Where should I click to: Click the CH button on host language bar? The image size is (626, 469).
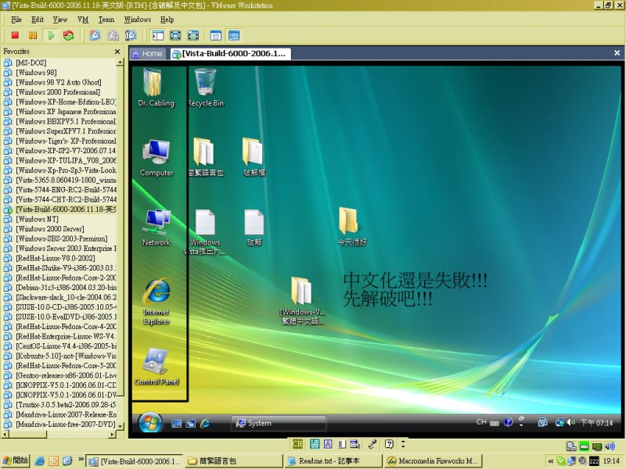click(297, 444)
